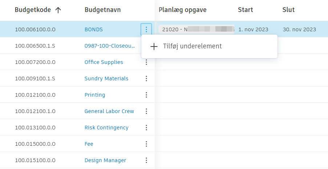Click the 21020 task chip in BONDS row

coord(197,29)
